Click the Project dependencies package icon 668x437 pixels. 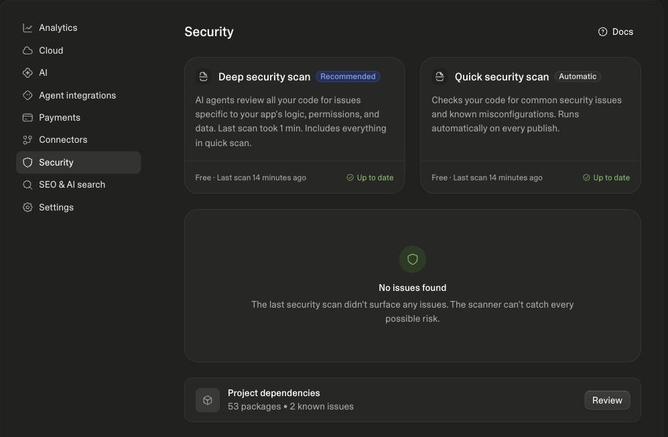click(208, 400)
